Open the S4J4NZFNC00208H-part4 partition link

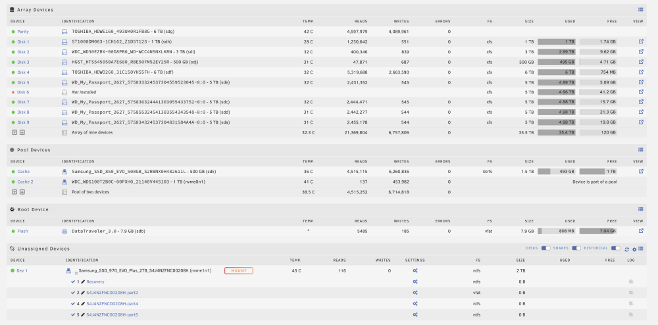(112, 303)
